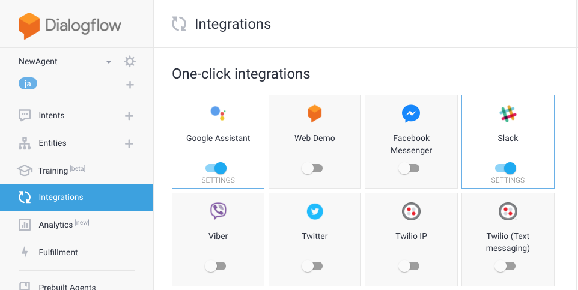
Task: Click the Slack logo icon
Action: [x=508, y=114]
